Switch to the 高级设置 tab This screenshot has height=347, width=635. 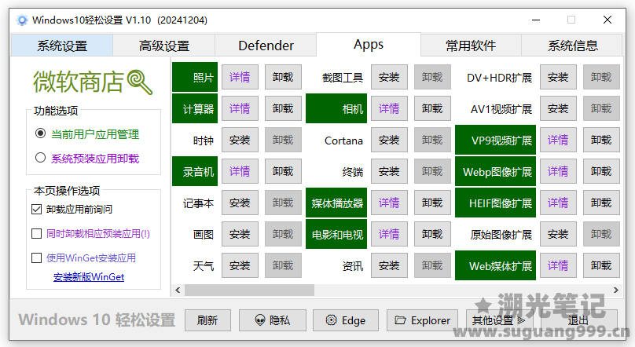tap(164, 46)
